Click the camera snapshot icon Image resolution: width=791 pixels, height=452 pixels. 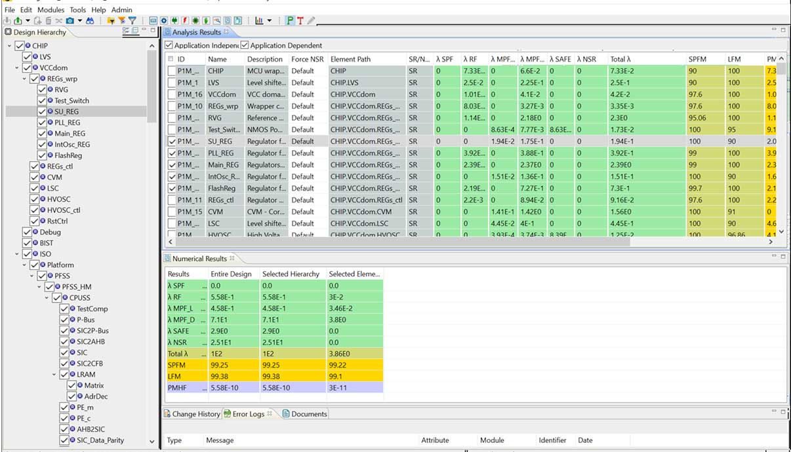coord(70,21)
